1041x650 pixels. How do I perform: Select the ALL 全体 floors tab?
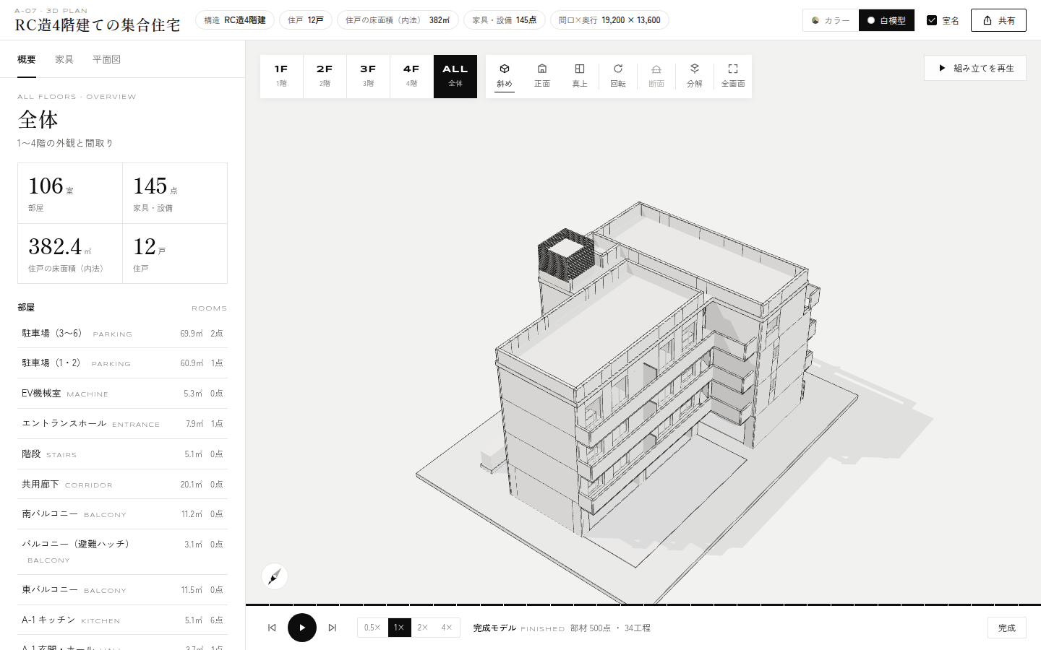click(455, 76)
